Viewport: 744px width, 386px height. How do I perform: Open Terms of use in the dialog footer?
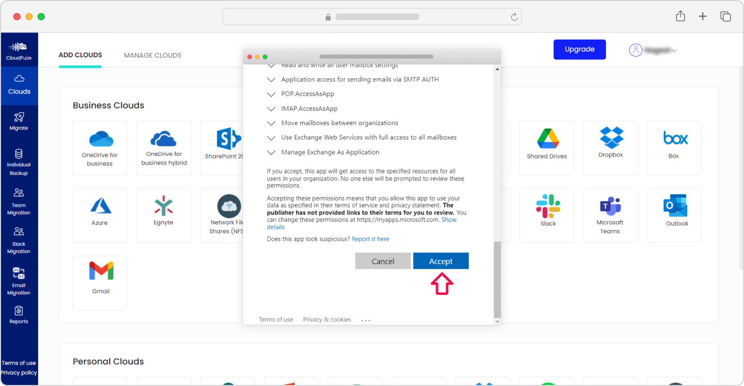pos(276,320)
